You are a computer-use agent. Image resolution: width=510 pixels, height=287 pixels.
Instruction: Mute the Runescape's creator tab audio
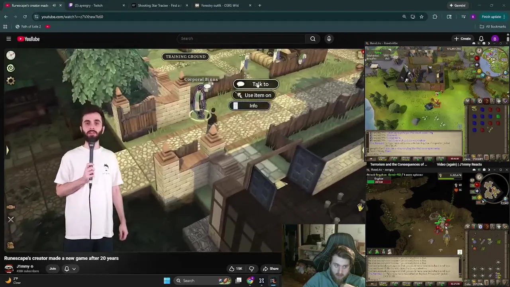coord(54,6)
